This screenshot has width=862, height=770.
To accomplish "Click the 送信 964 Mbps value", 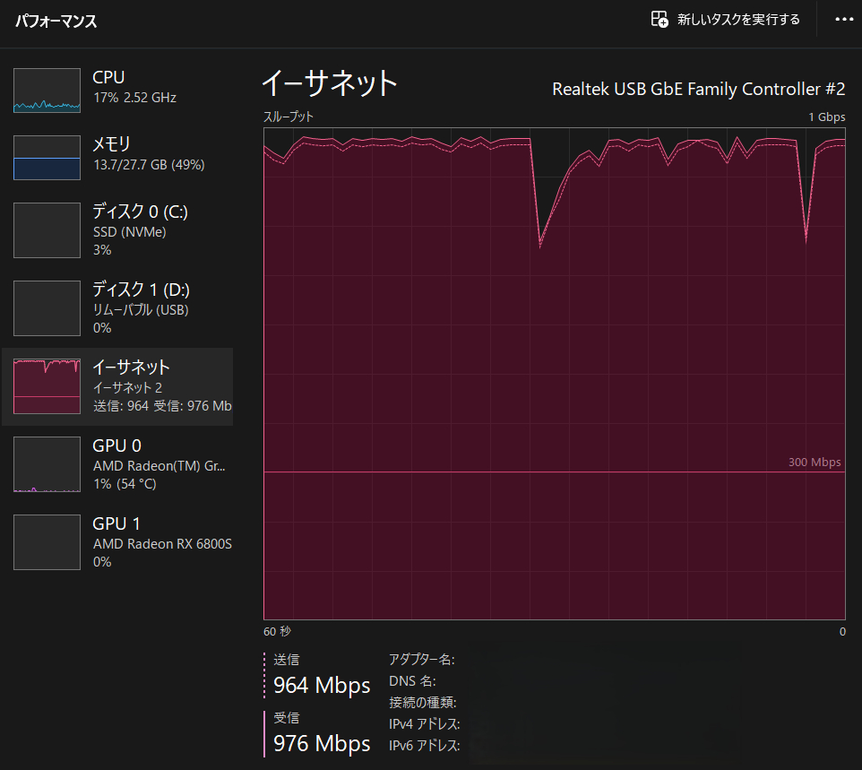I will [x=322, y=686].
